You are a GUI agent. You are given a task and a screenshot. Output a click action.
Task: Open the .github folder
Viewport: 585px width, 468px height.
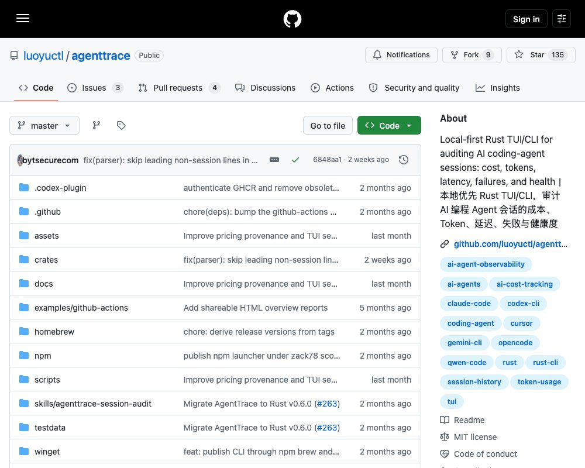tap(47, 212)
